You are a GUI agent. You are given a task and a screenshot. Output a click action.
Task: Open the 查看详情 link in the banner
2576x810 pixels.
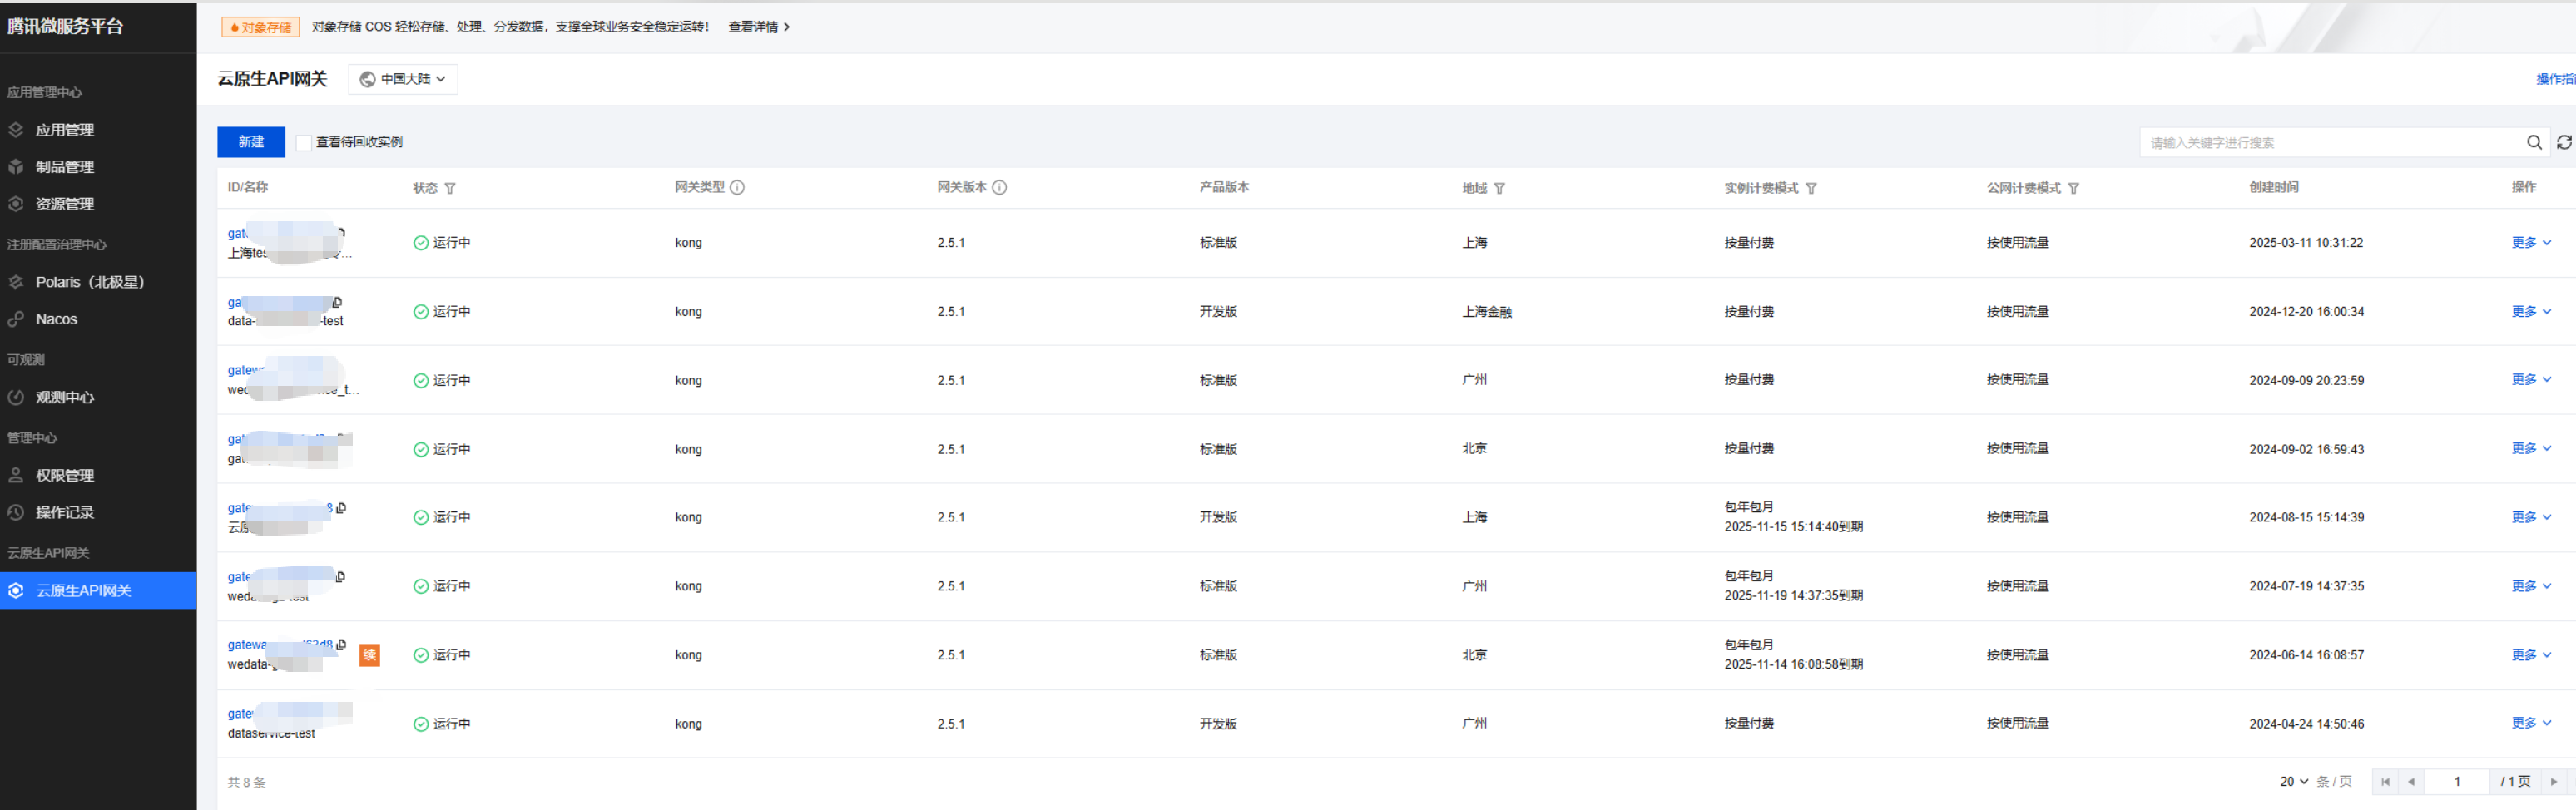point(758,27)
